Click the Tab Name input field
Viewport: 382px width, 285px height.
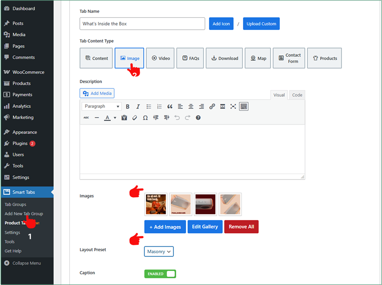[x=142, y=24]
